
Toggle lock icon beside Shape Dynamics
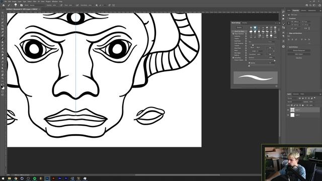click(x=246, y=34)
